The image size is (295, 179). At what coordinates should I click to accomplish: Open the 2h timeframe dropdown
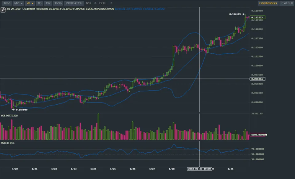pos(30,3)
